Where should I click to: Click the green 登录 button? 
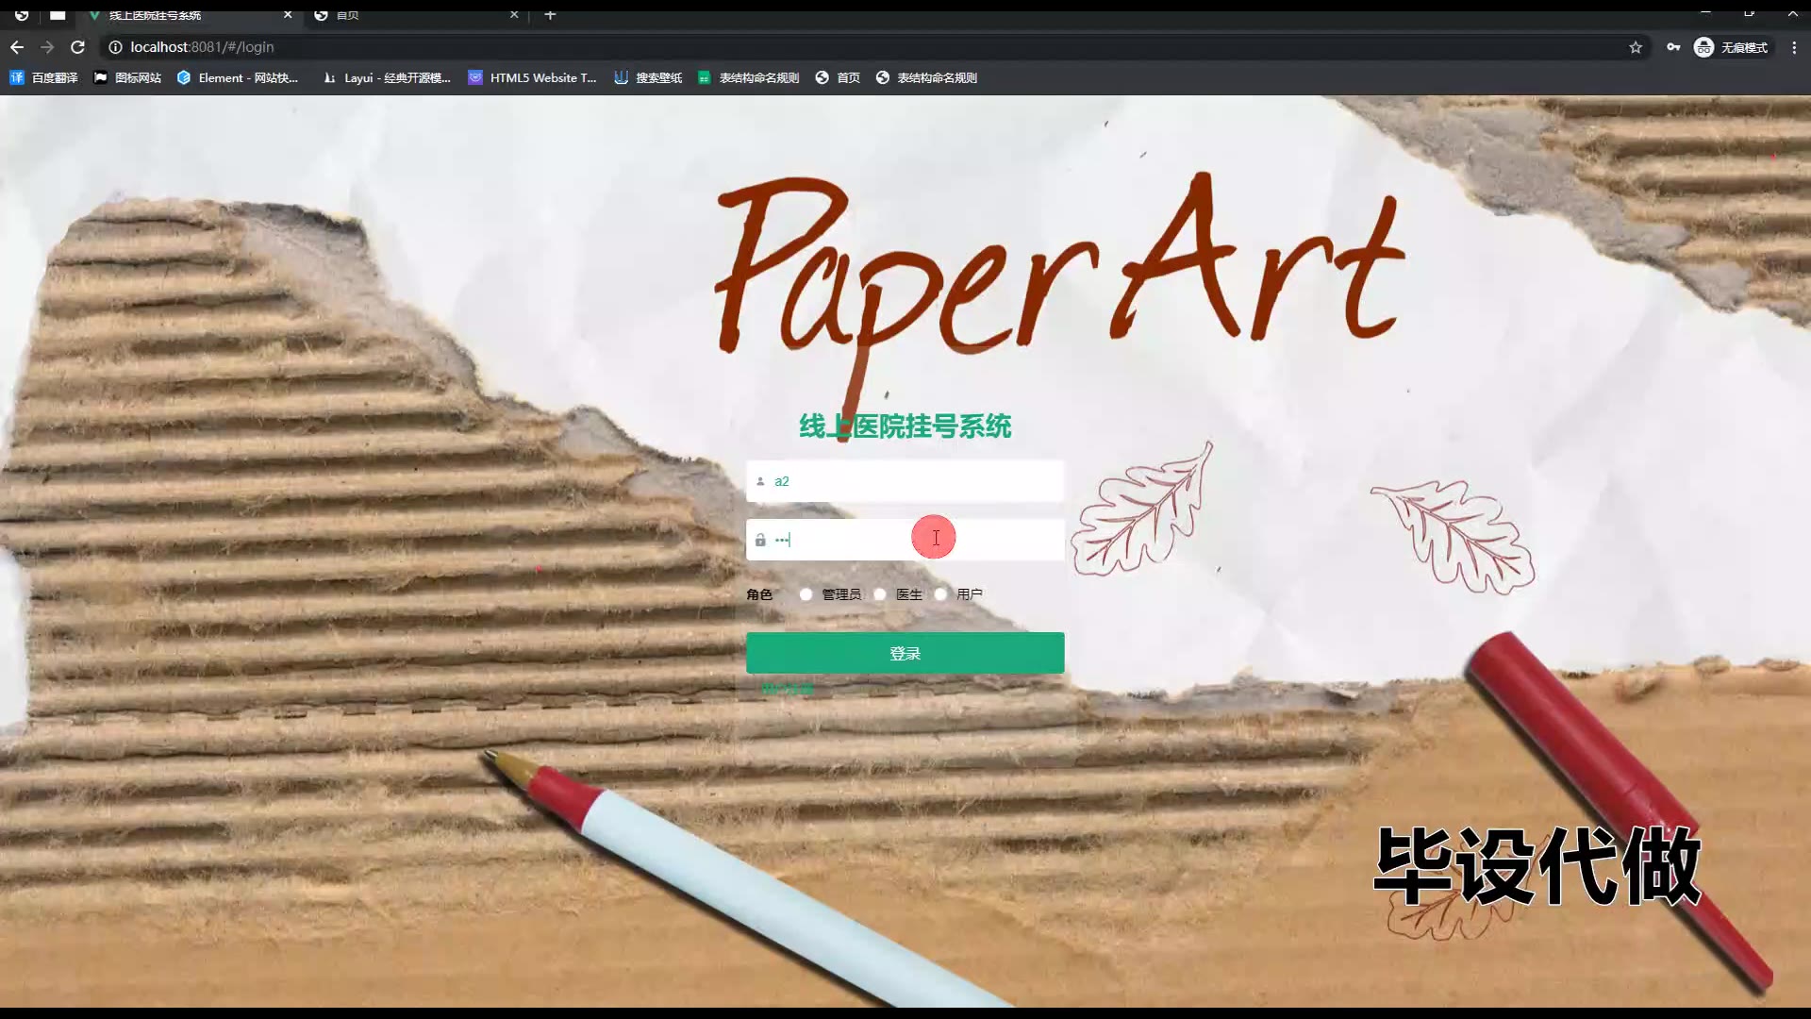905,653
